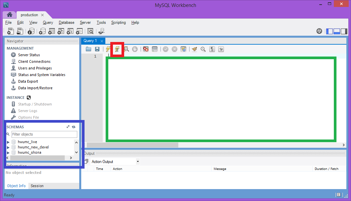Close the production connection tab

(x=42, y=15)
